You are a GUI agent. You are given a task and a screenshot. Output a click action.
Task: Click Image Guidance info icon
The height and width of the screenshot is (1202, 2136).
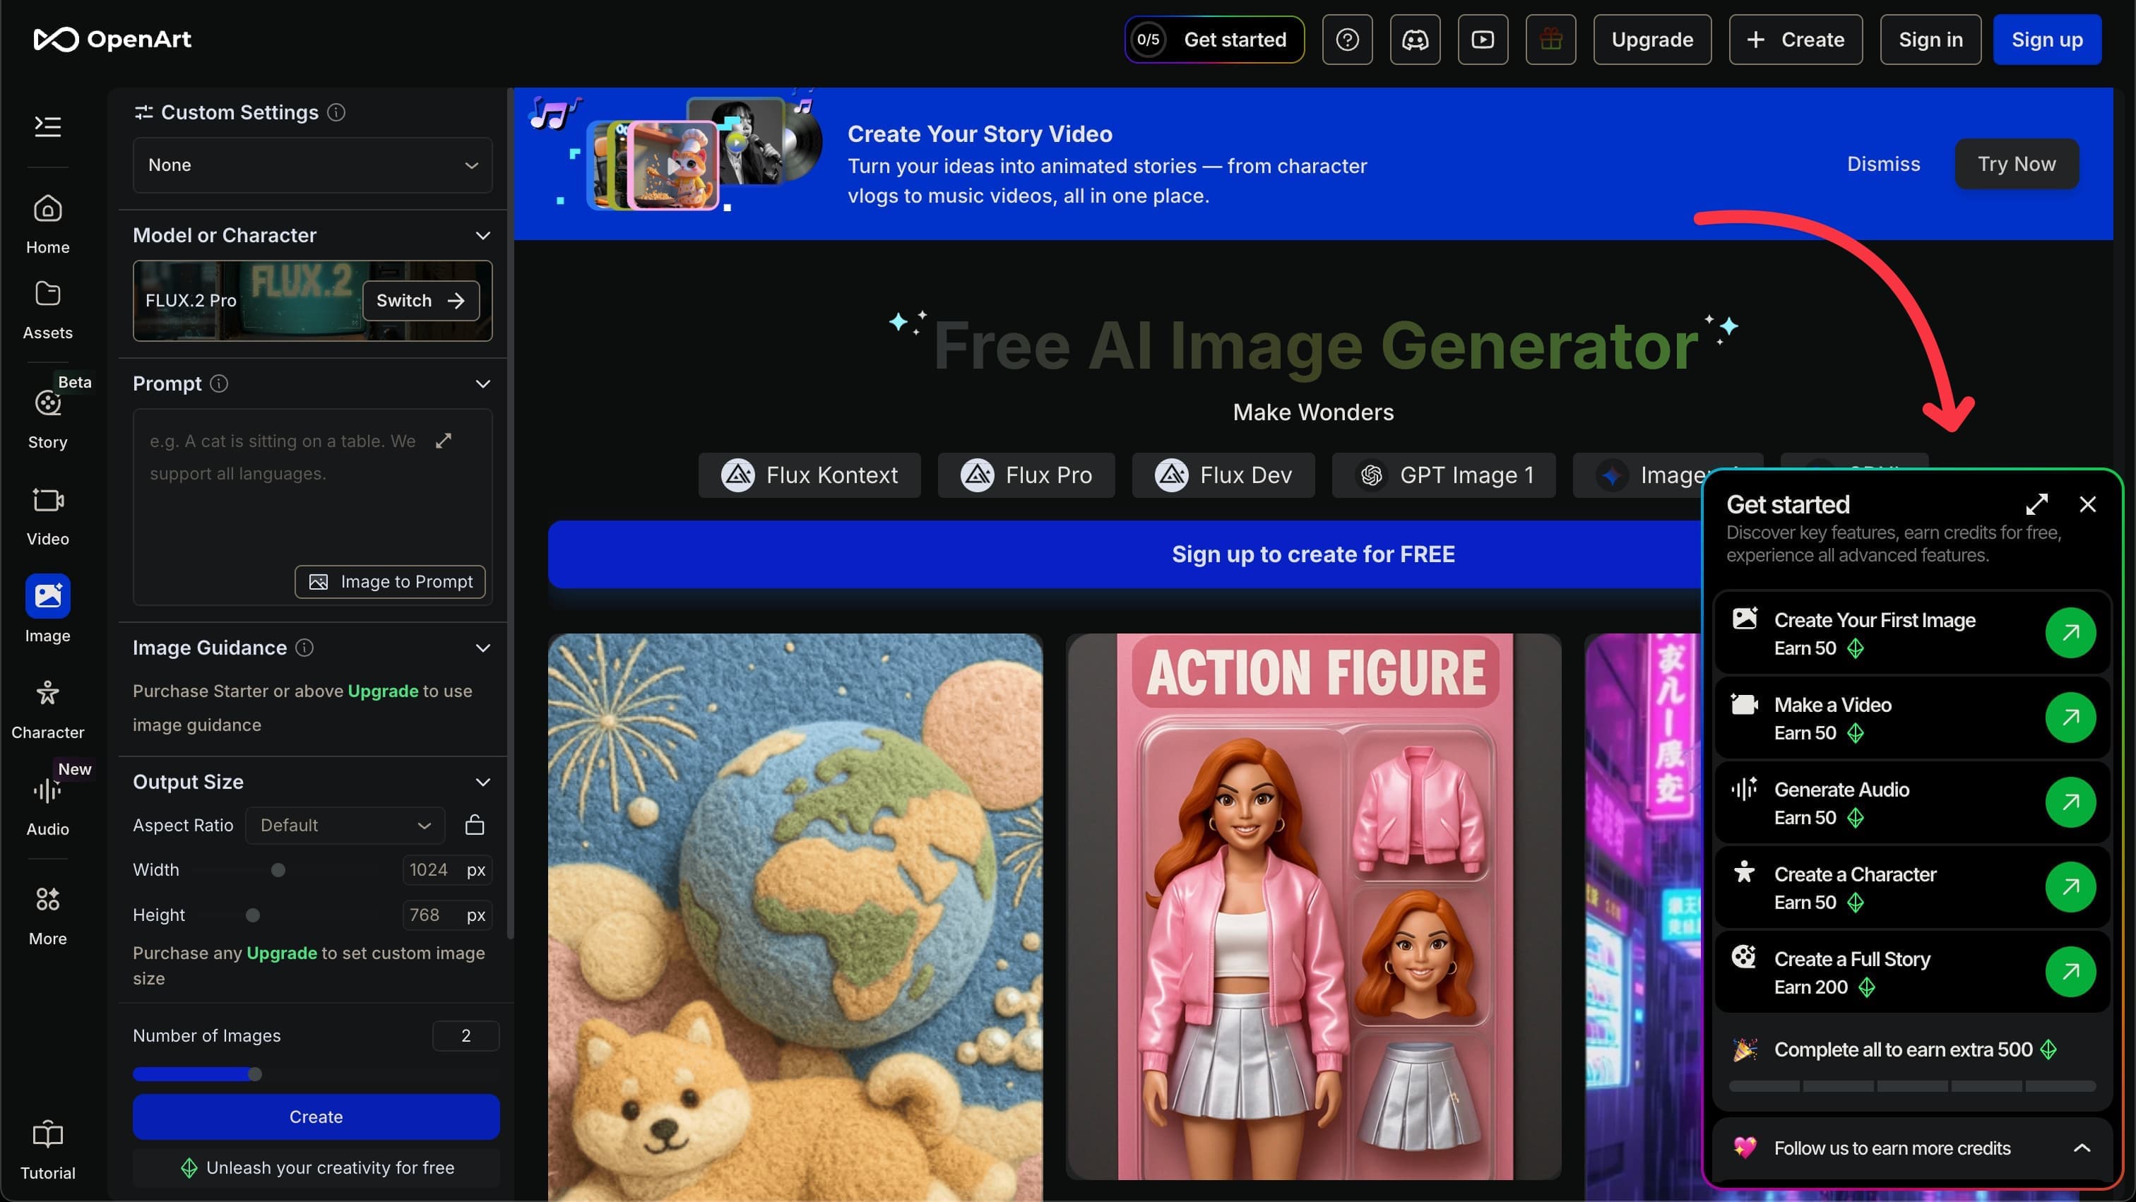[304, 648]
